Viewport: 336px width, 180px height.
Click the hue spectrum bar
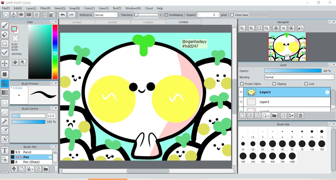click(55, 52)
